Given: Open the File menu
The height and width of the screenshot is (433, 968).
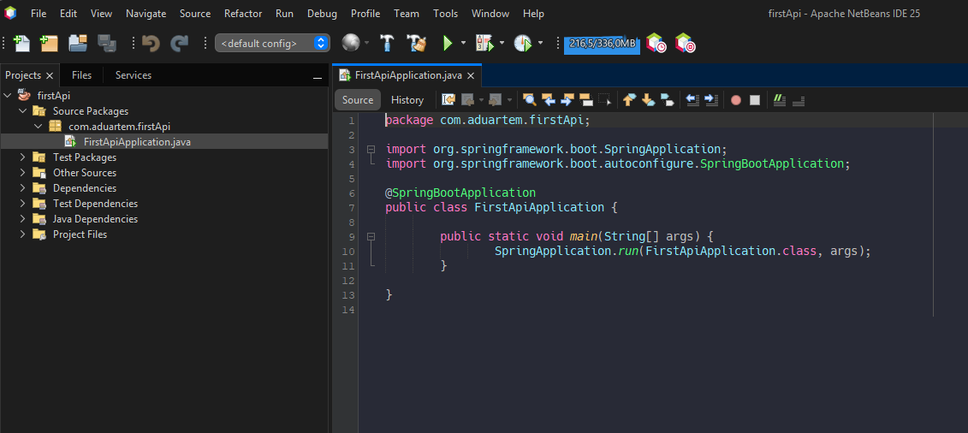Looking at the screenshot, I should [x=39, y=13].
